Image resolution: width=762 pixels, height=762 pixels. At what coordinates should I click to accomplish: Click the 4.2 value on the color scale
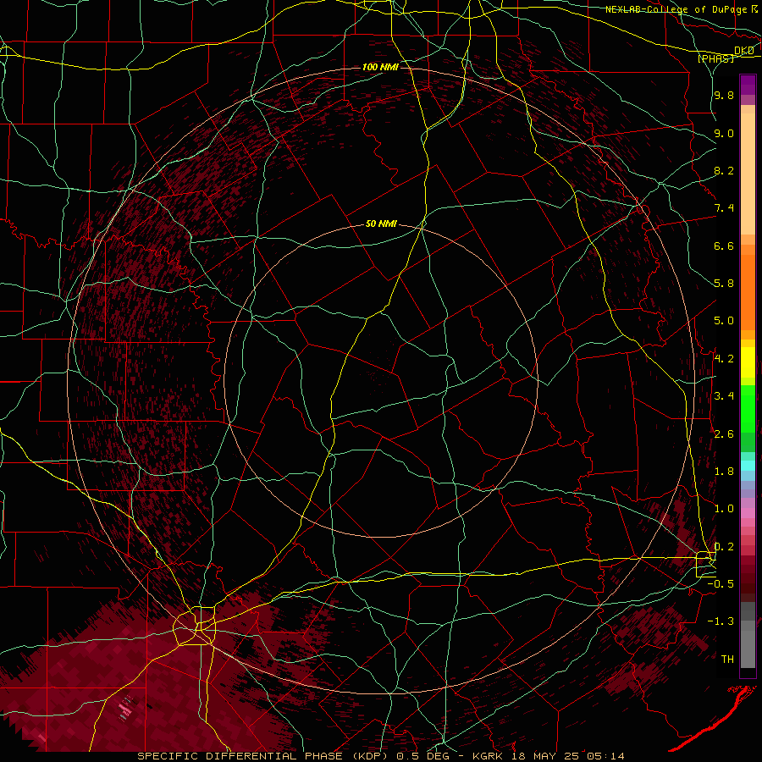[x=724, y=359]
